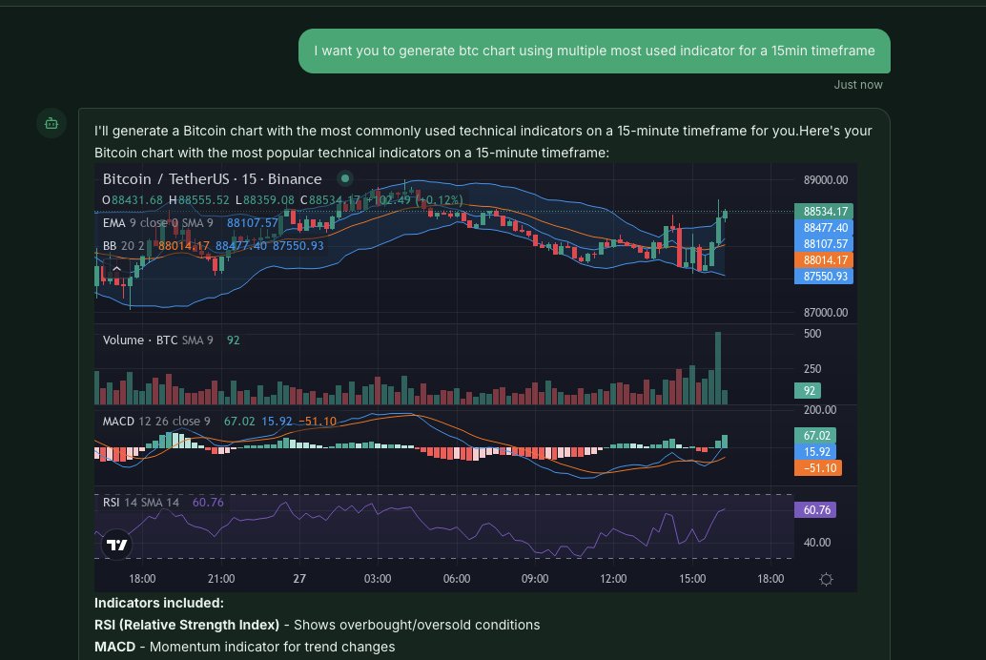Click the user message bubble about btc chart
The width and height of the screenshot is (986, 660).
[594, 51]
